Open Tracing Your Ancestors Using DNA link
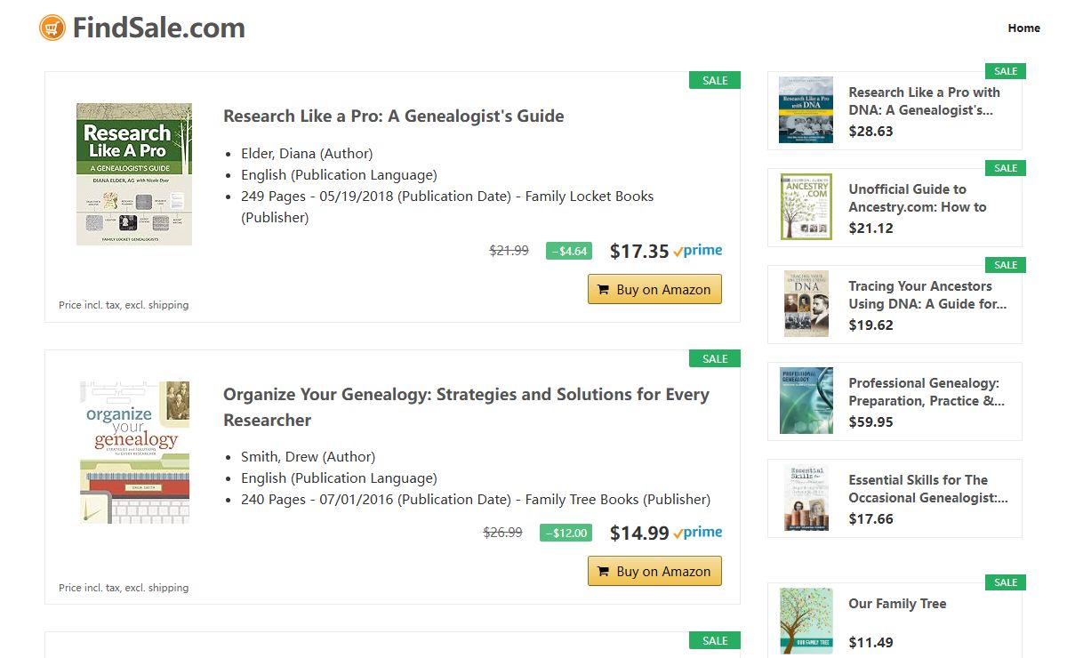This screenshot has height=658, width=1067. (927, 294)
